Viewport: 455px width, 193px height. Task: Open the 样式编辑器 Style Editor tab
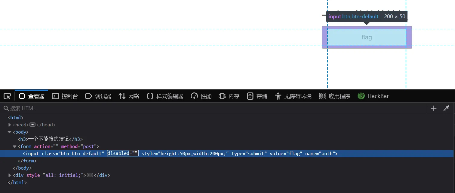pyautogui.click(x=165, y=96)
